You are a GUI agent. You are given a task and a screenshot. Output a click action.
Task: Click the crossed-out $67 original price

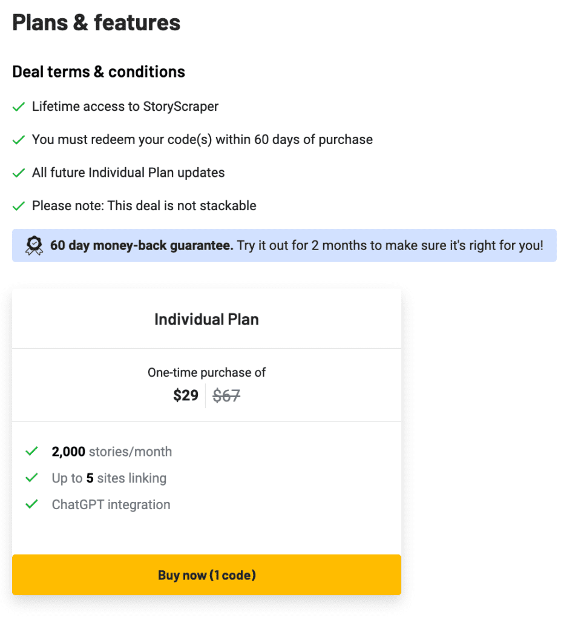226,395
